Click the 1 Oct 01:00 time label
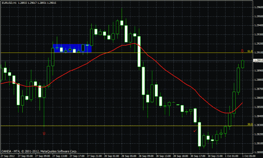The height and width of the screenshot is (158, 263). pyautogui.click(x=231, y=156)
